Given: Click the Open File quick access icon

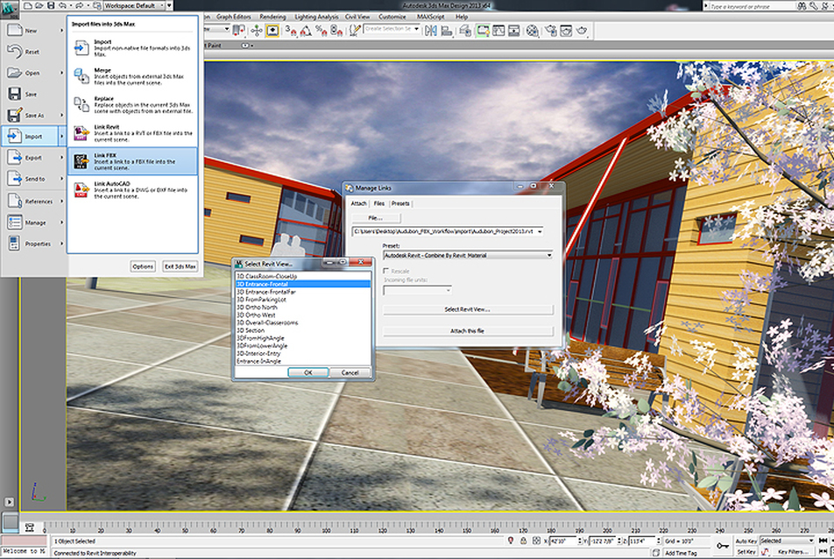Looking at the screenshot, I should click(x=39, y=5).
